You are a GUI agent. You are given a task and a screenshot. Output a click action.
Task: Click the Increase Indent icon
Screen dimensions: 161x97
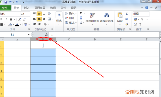pyautogui.click(x=39, y=24)
